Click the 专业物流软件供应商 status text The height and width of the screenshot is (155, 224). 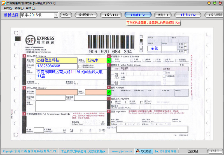(x=74, y=151)
